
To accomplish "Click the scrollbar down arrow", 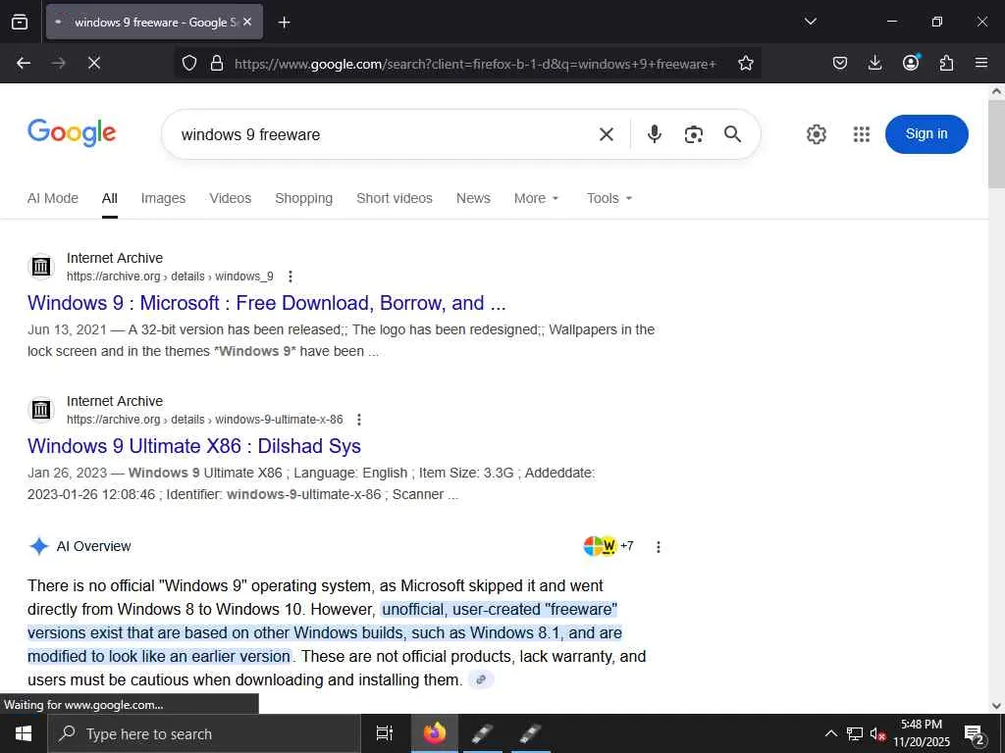I will pos(996,706).
